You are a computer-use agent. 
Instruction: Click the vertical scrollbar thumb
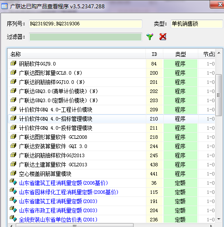pos(218,95)
